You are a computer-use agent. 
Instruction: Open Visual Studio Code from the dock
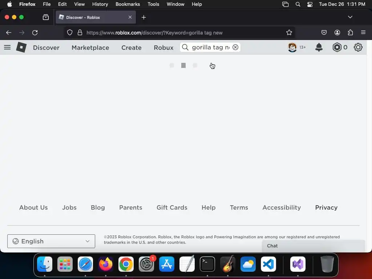[268, 264]
